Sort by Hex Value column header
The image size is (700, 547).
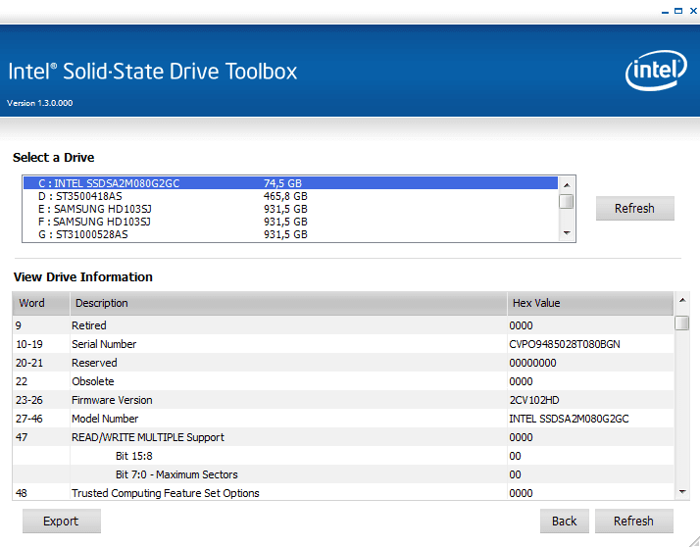coord(590,303)
